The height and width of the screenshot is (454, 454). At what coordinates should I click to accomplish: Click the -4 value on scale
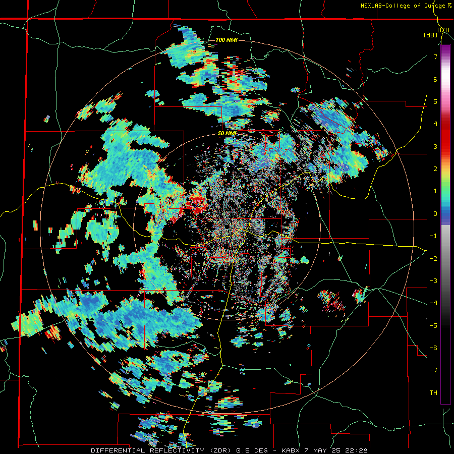pyautogui.click(x=433, y=303)
